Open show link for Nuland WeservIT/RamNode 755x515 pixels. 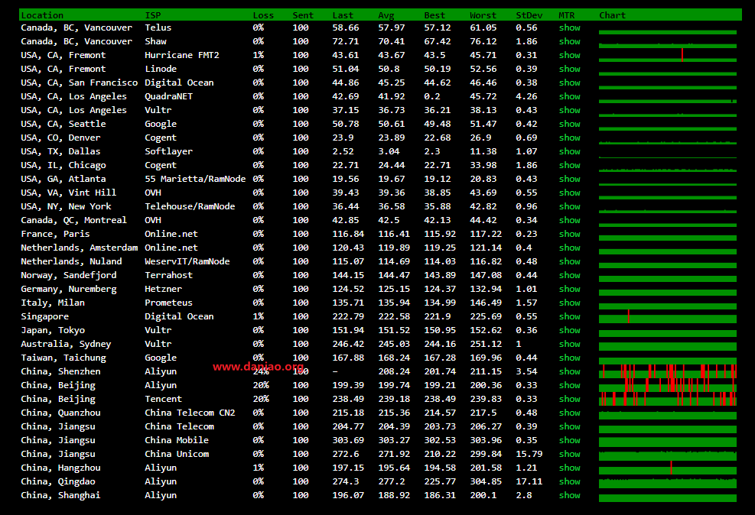(569, 261)
